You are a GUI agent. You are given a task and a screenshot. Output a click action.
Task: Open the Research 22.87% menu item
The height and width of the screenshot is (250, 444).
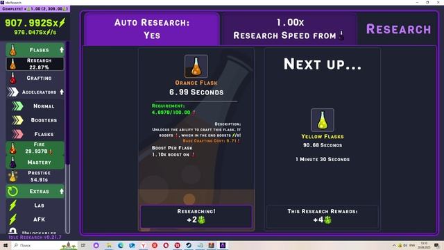tap(35, 64)
